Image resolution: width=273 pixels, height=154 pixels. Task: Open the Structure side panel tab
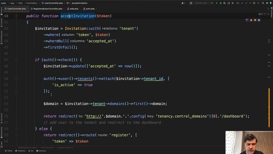[x=1, y=118]
